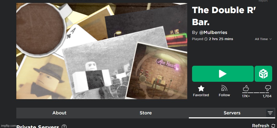Open the About tab
Screen dimensions: 277x128
(x=59, y=113)
